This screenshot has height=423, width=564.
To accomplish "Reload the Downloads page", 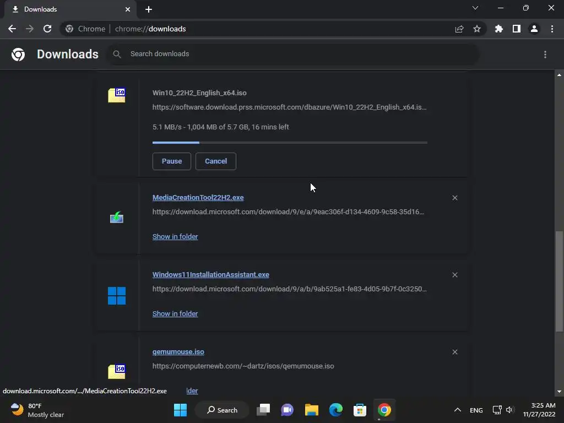I will click(47, 29).
